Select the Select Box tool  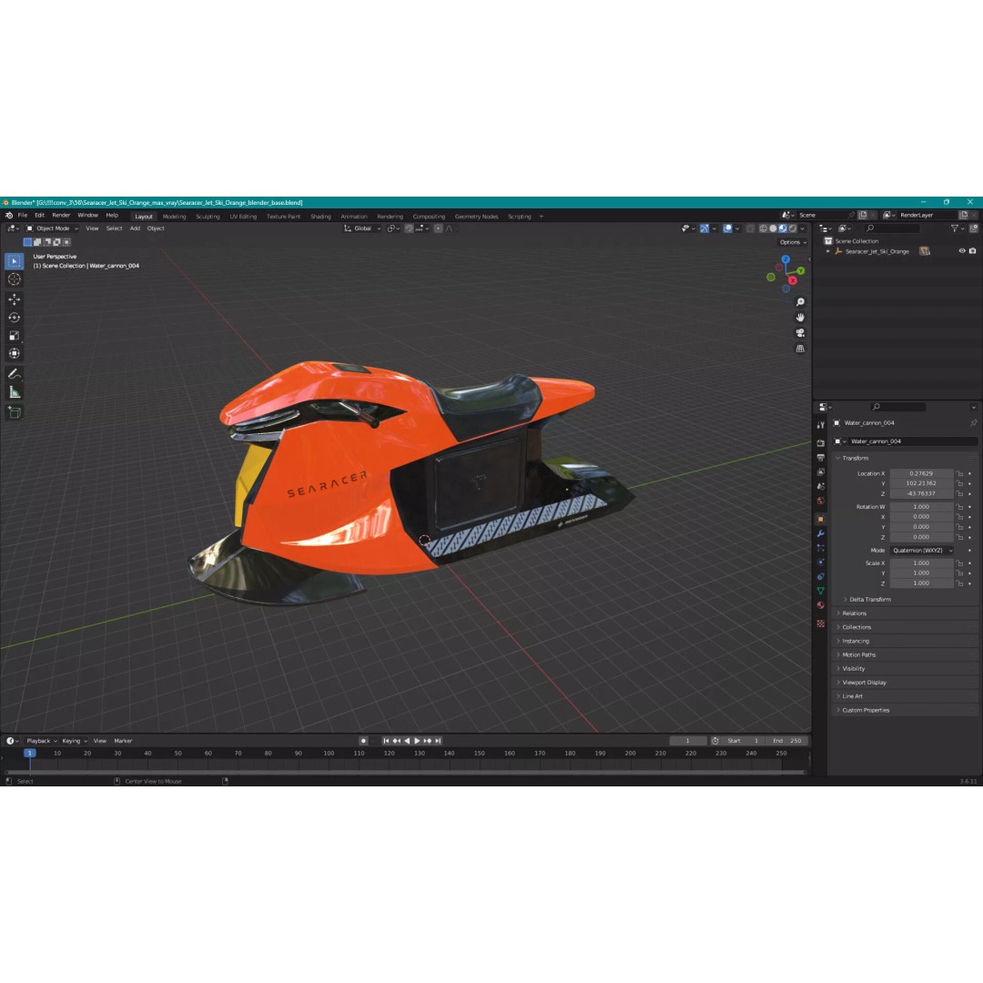pos(15,261)
